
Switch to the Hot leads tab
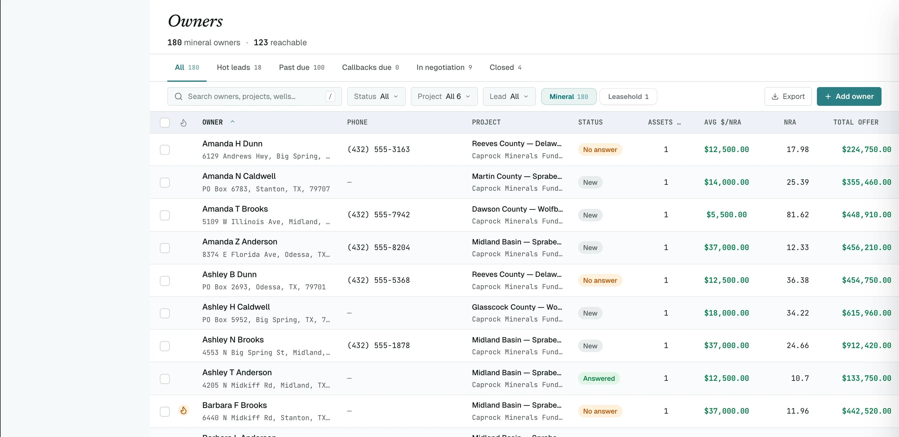239,67
